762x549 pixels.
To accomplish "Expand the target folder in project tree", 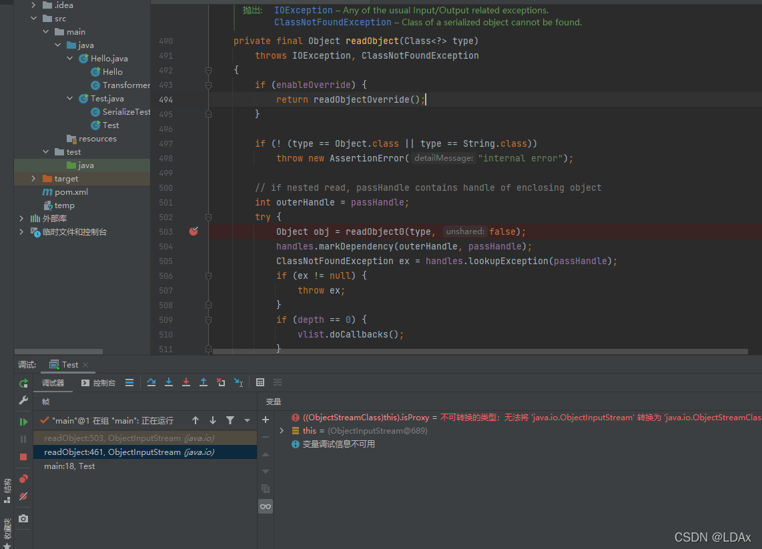I will click(33, 178).
